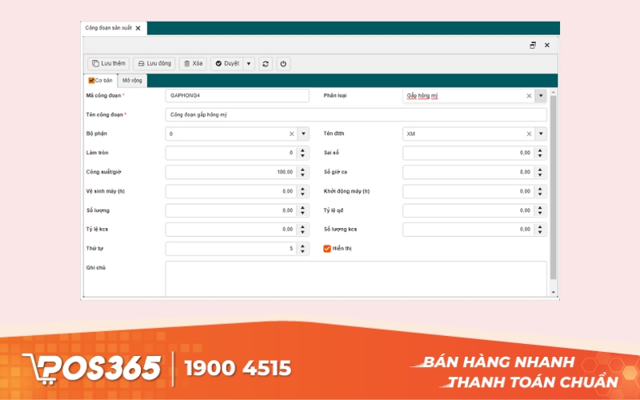Click the Số lượng spinner arrows
Image resolution: width=640 pixels, height=400 pixels.
(x=302, y=210)
